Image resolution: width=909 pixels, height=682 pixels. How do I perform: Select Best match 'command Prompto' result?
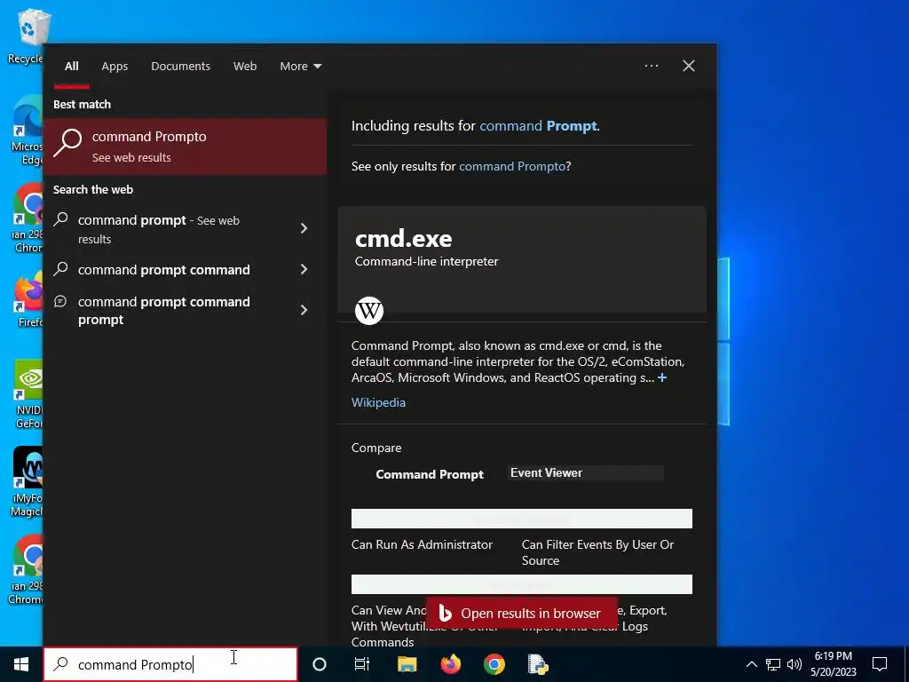click(185, 147)
